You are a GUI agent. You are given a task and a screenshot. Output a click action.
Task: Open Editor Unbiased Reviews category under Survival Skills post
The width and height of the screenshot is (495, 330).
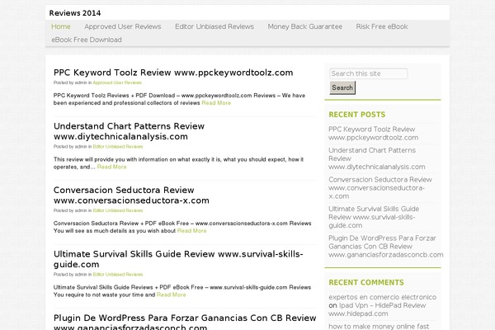point(118,275)
